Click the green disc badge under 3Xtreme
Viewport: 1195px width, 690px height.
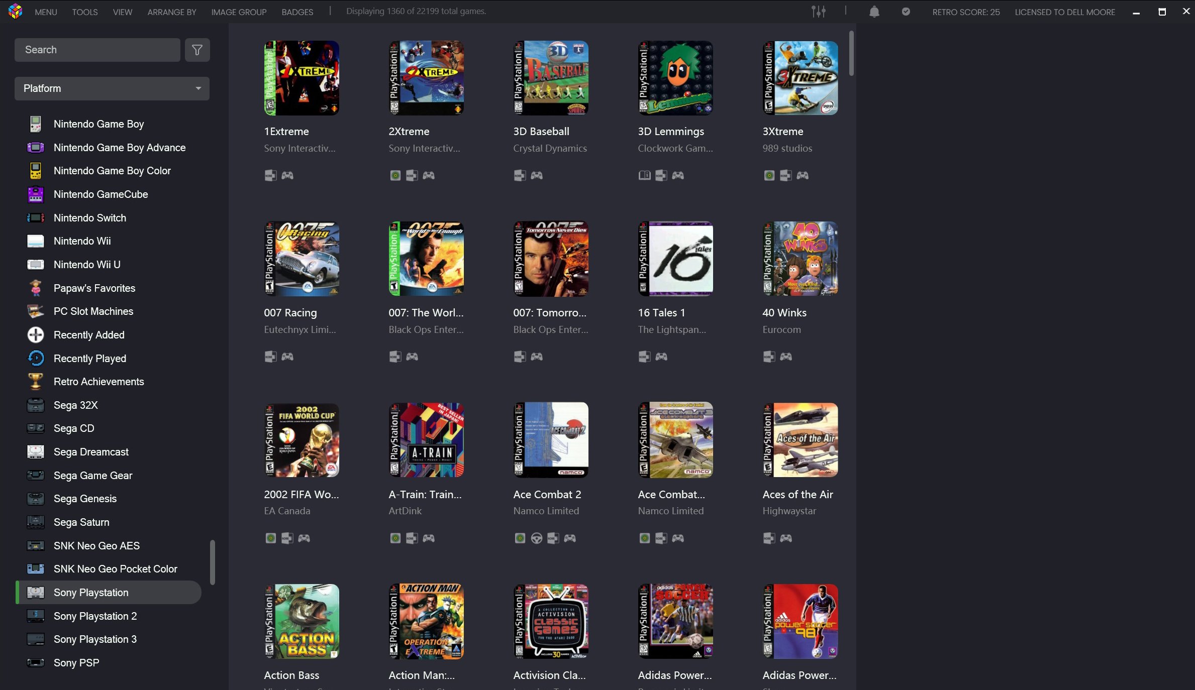(769, 175)
